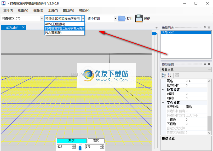
Task: Open the document tab list arrow
Action: pyautogui.click(x=157, y=28)
